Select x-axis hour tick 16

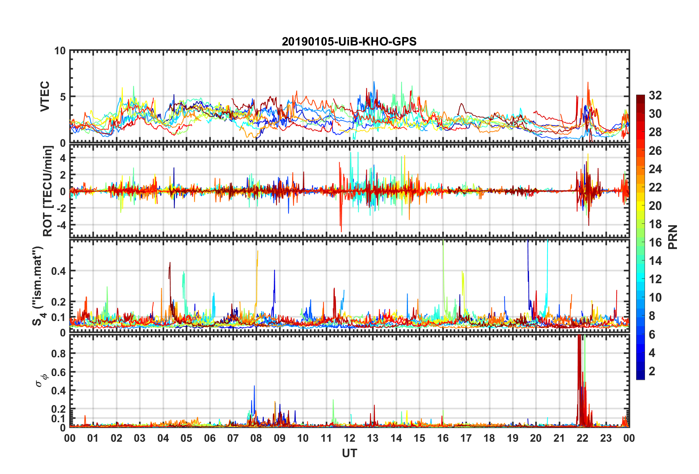tap(443, 438)
